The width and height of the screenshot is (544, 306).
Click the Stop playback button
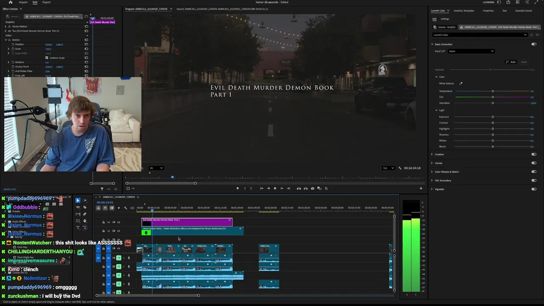click(275, 188)
